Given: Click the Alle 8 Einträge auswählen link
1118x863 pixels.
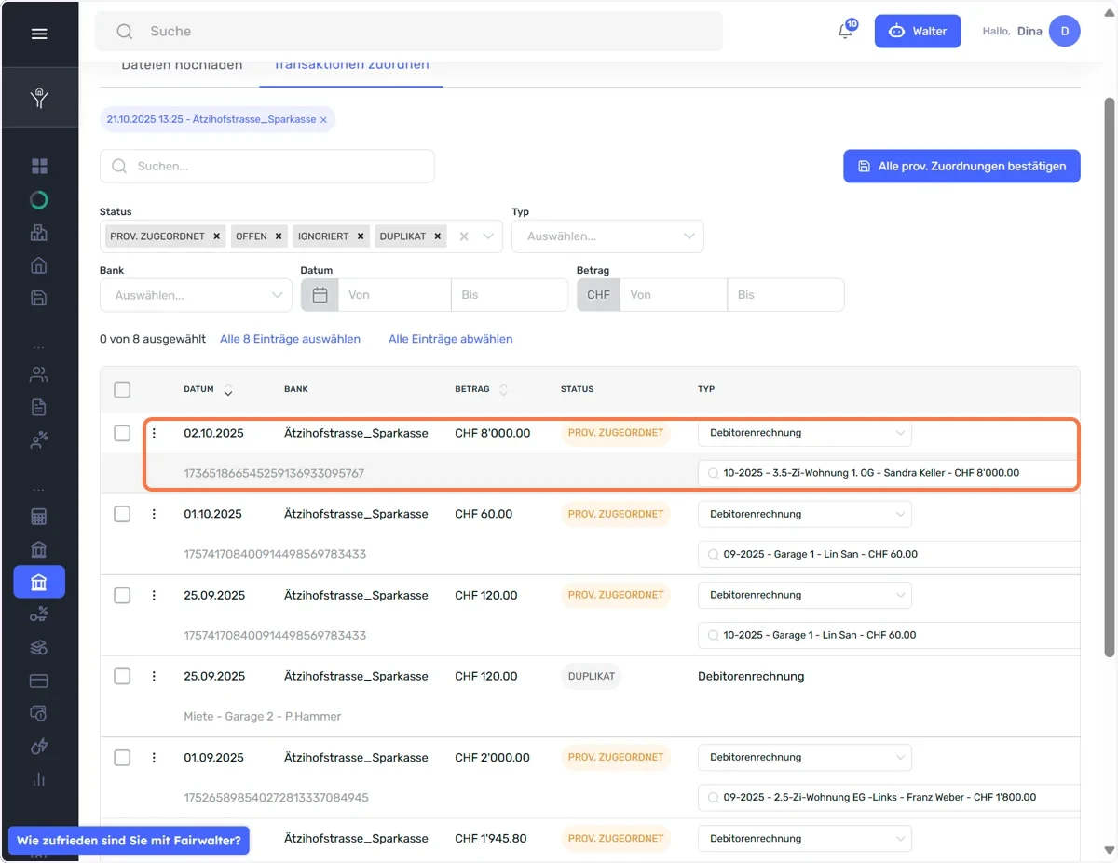Looking at the screenshot, I should pos(290,339).
